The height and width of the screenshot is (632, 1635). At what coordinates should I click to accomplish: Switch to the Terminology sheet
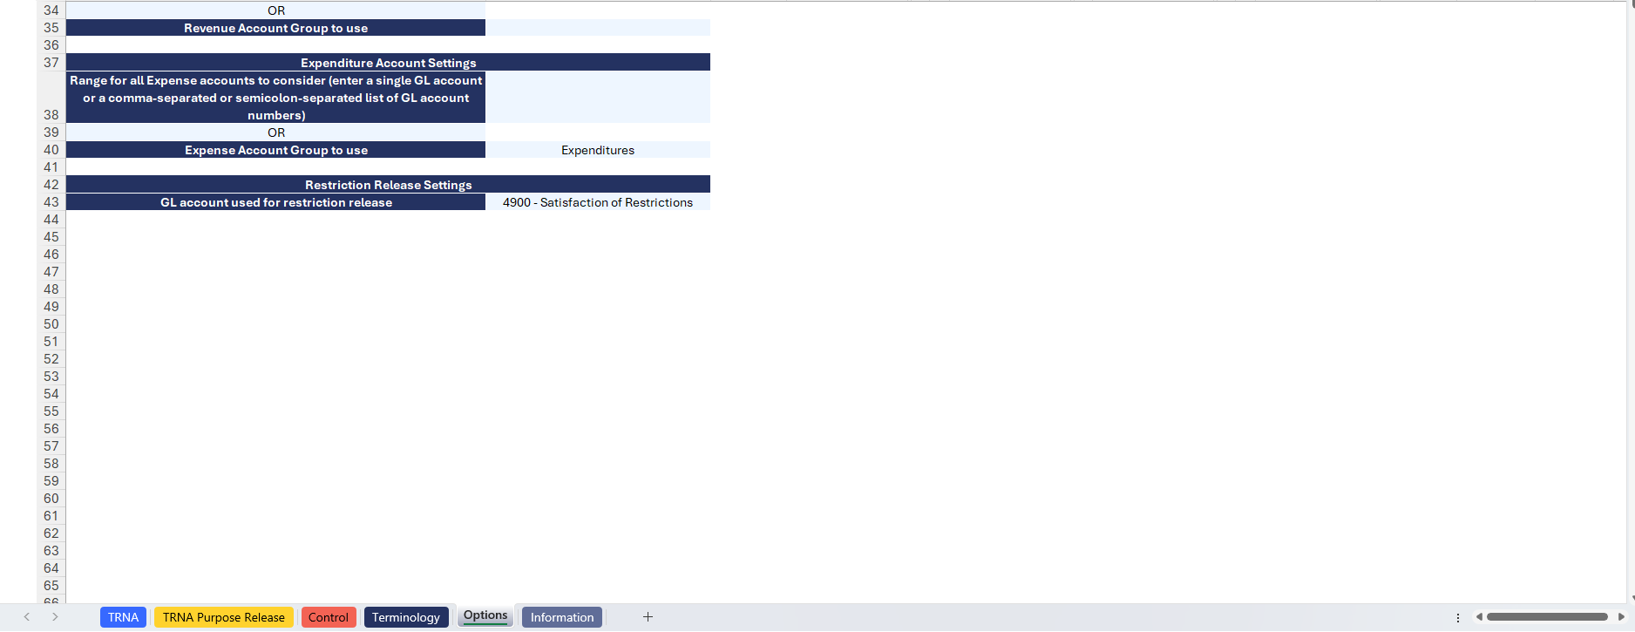pos(406,617)
